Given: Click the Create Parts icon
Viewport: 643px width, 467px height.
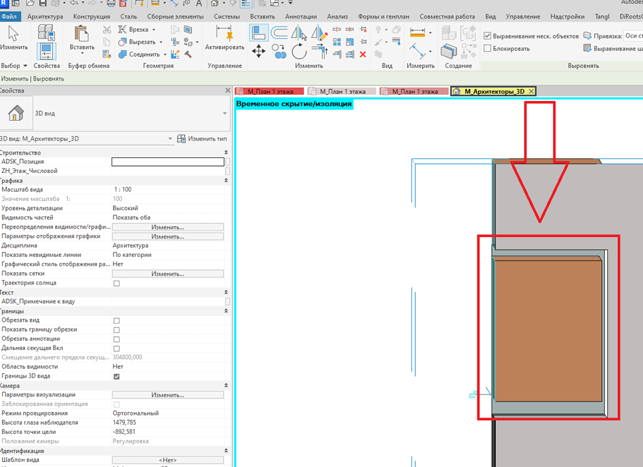Looking at the screenshot, I should [x=449, y=52].
